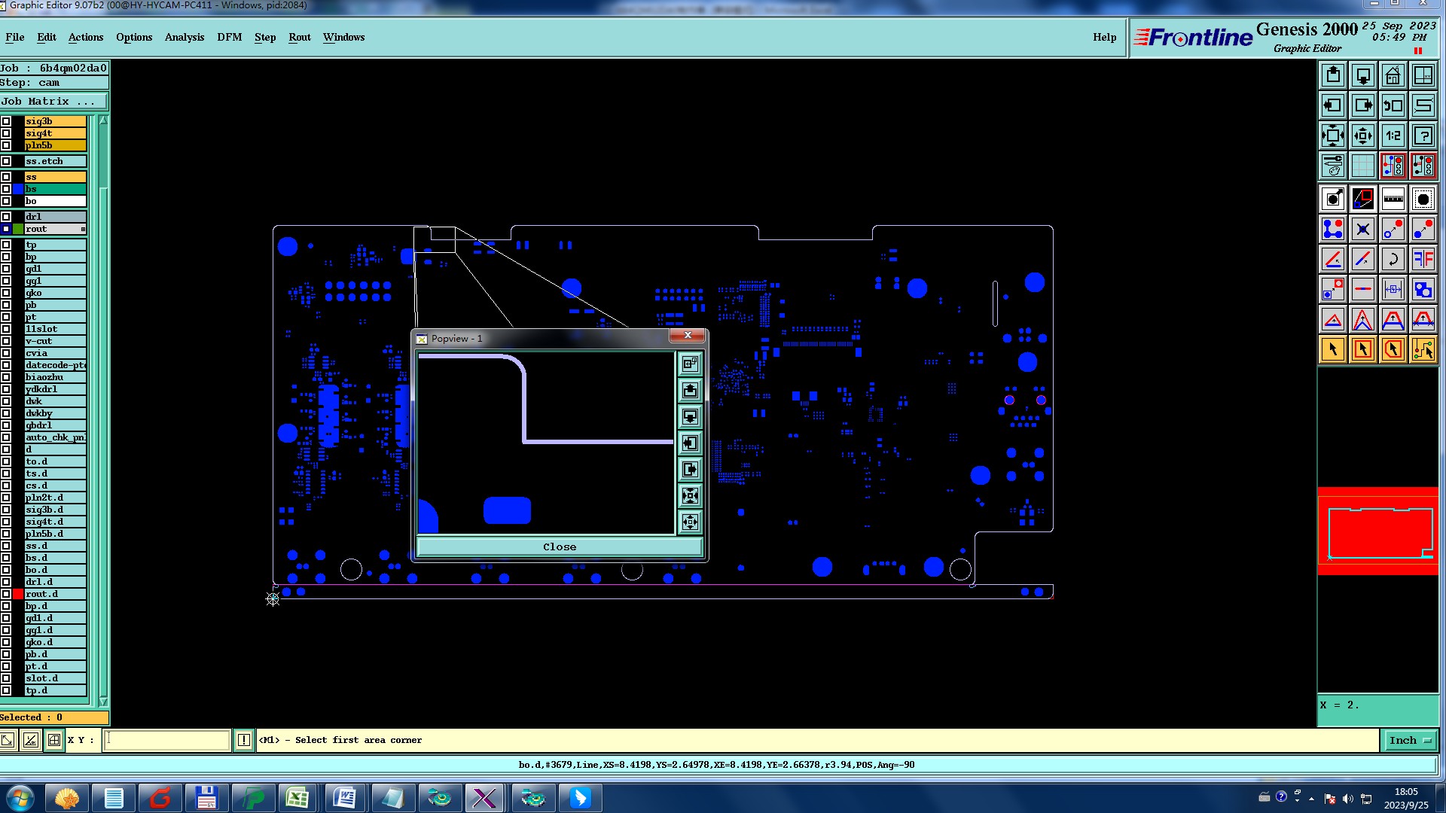Open the DFM menu
Viewport: 1446px width, 813px height.
(x=229, y=37)
